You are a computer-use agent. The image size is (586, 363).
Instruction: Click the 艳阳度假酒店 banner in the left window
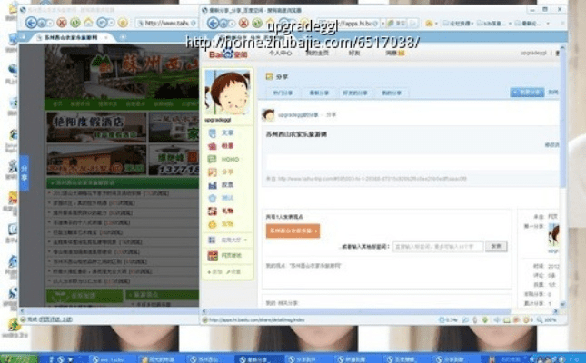pos(96,127)
